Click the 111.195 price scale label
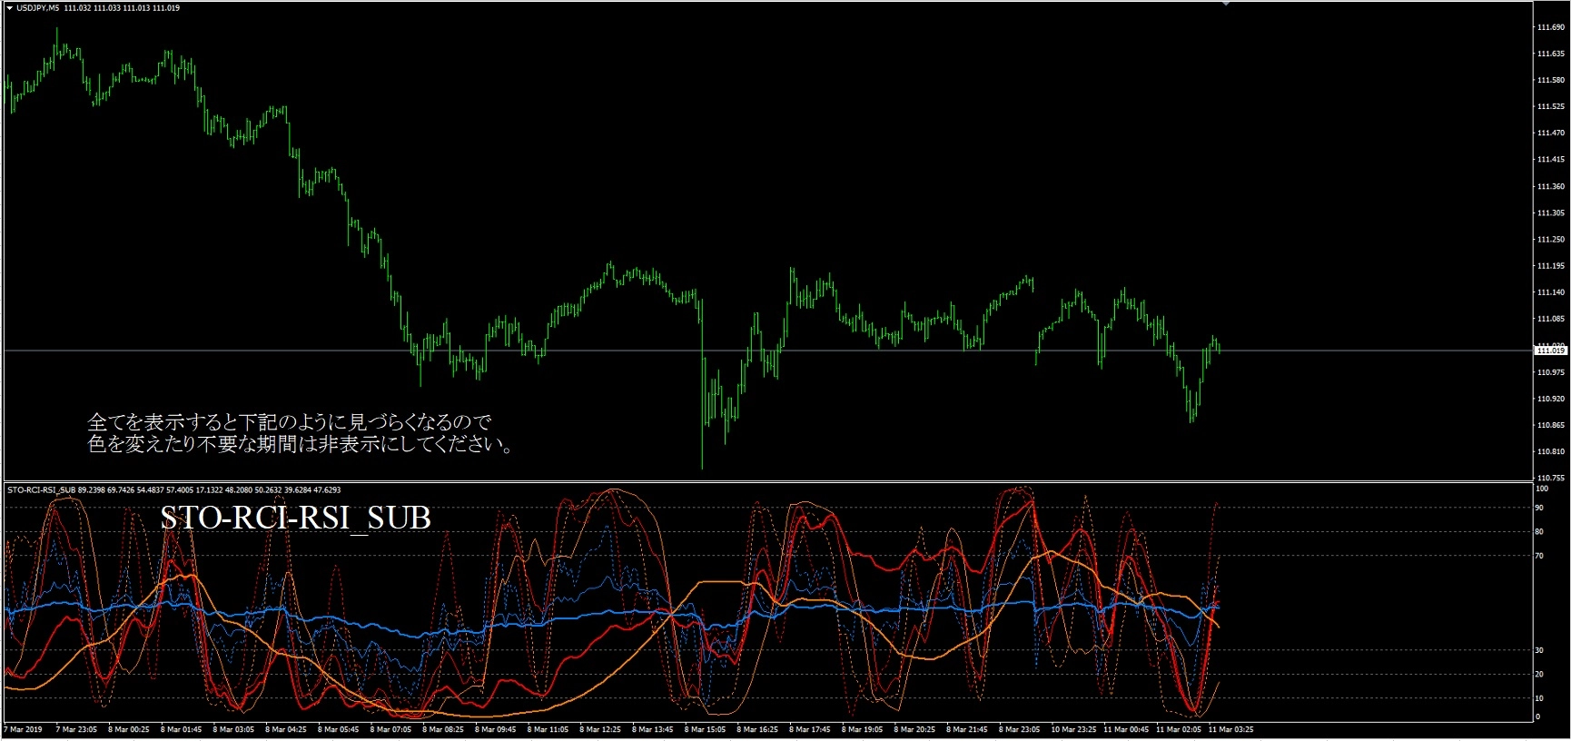The width and height of the screenshot is (1571, 741). [x=1550, y=266]
